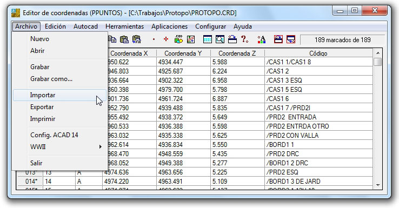Click X coordinate cell 4974.636
Viewport: 399px width, 208px height.
click(129, 172)
